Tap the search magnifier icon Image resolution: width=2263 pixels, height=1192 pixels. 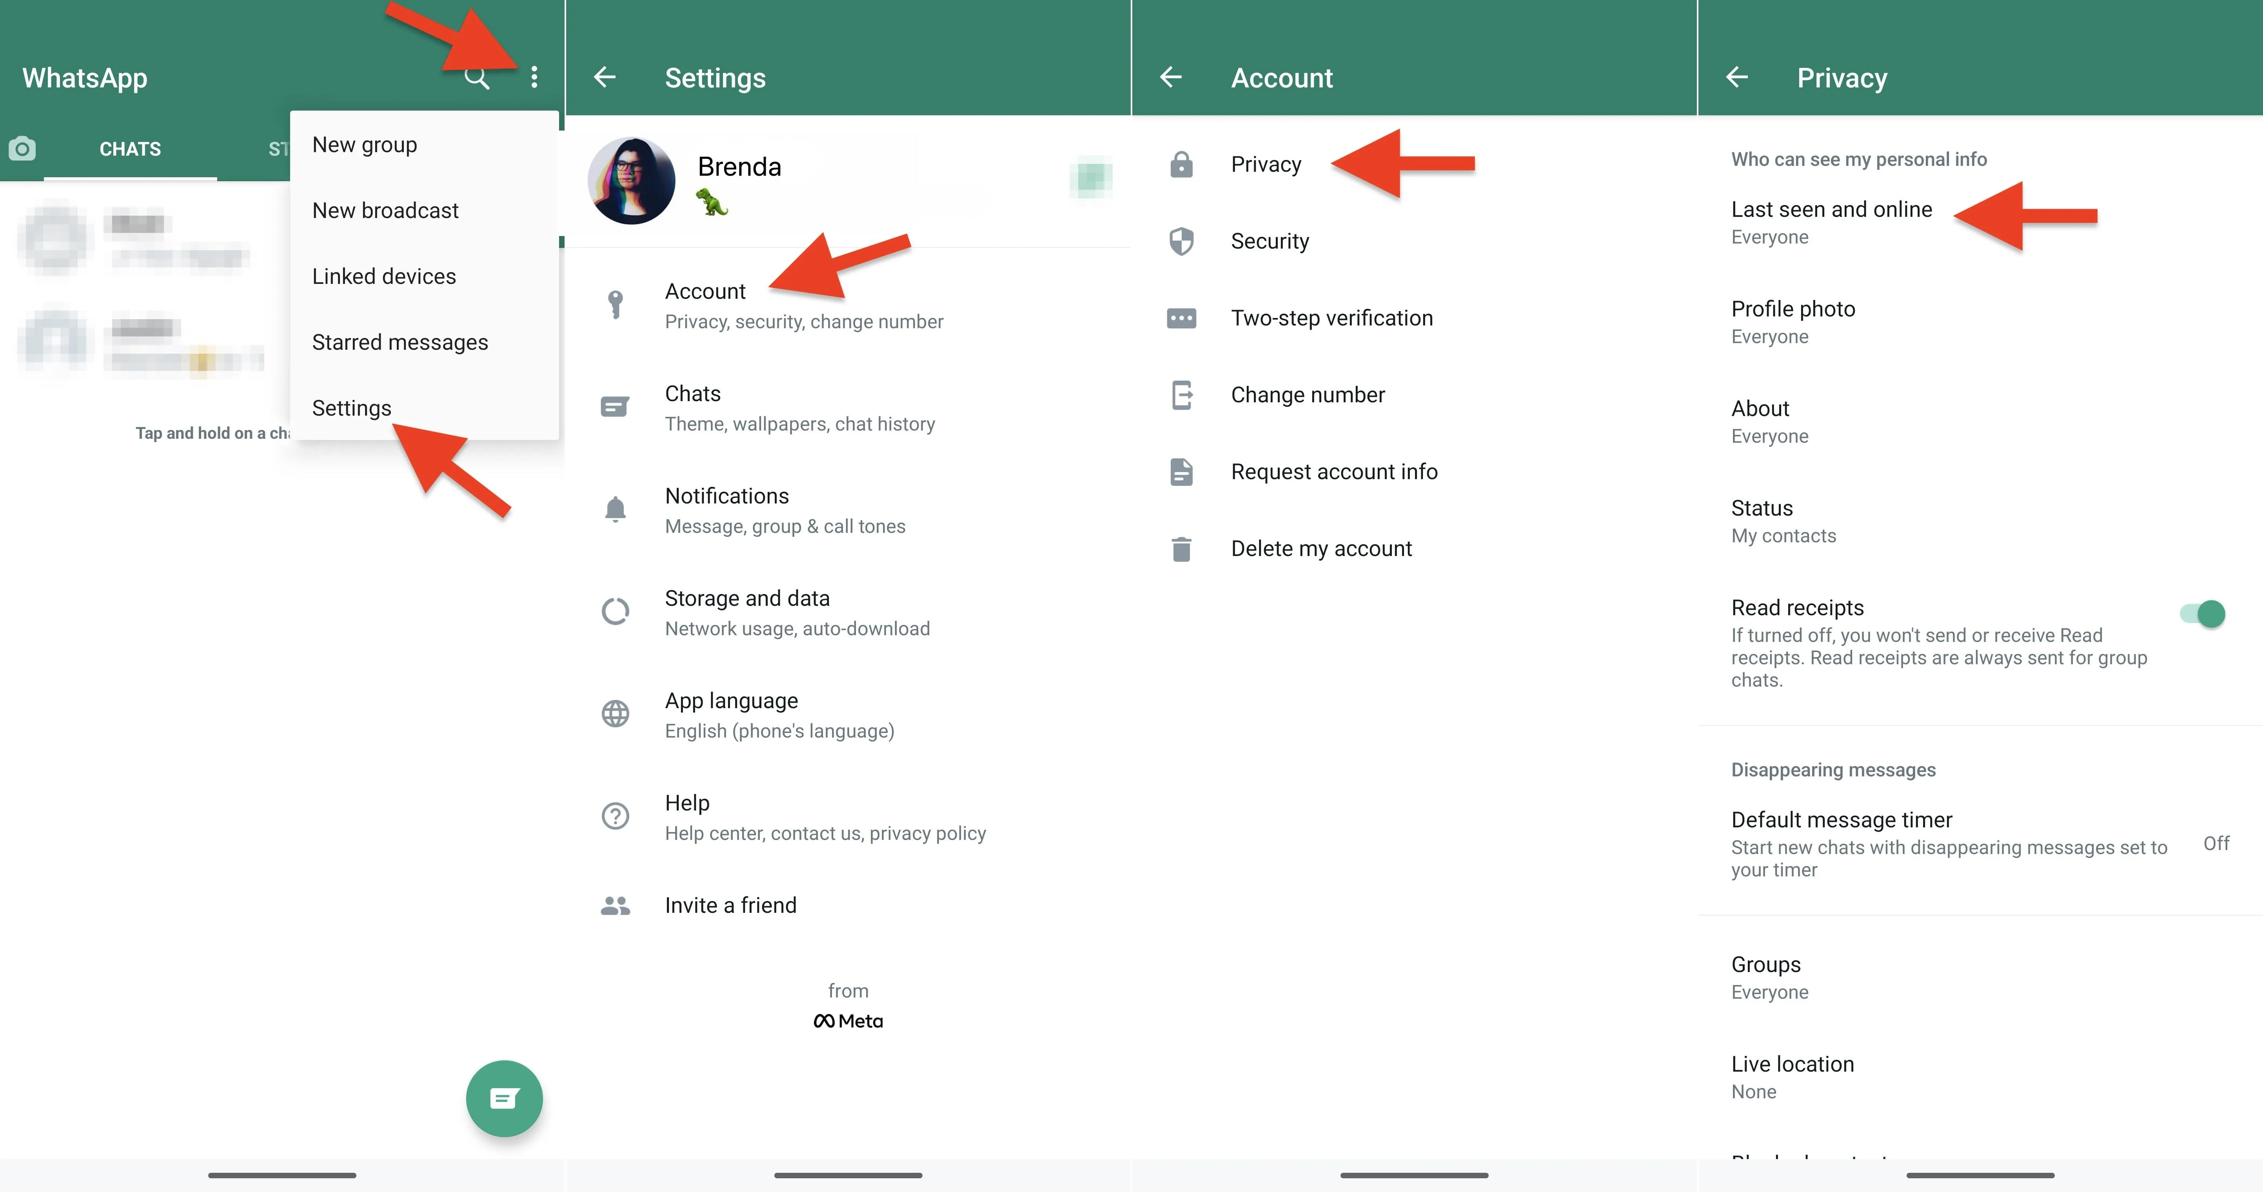(477, 78)
